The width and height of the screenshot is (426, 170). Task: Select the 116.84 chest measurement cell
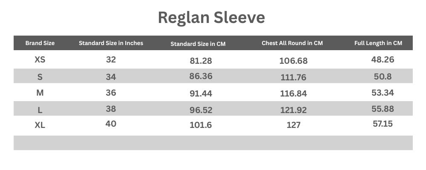294,93
